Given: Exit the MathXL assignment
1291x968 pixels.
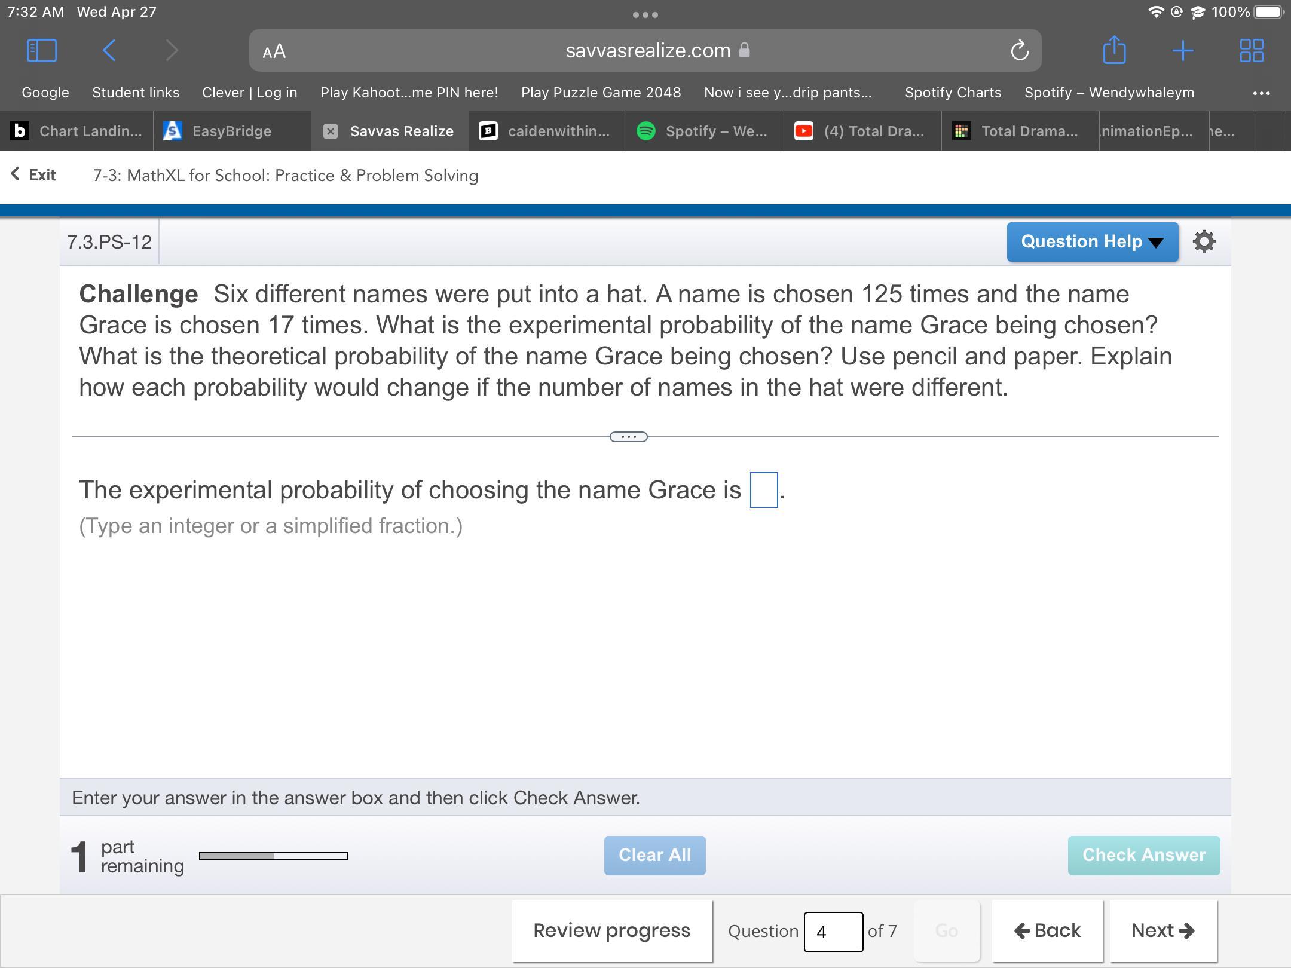Looking at the screenshot, I should coord(34,175).
